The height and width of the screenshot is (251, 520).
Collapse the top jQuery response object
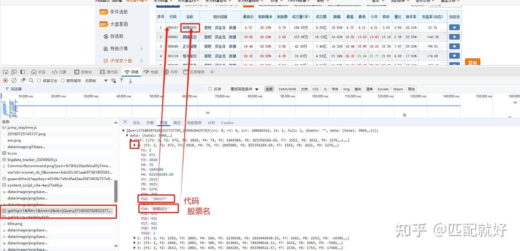pyautogui.click(x=124, y=131)
